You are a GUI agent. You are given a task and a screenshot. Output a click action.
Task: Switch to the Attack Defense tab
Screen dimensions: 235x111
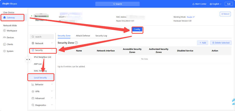(83, 36)
